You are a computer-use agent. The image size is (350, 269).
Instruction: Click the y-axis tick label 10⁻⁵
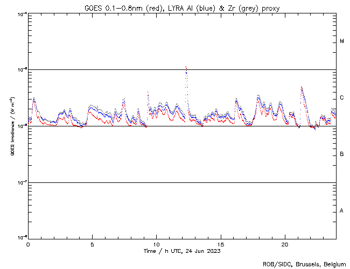[x=22, y=69]
